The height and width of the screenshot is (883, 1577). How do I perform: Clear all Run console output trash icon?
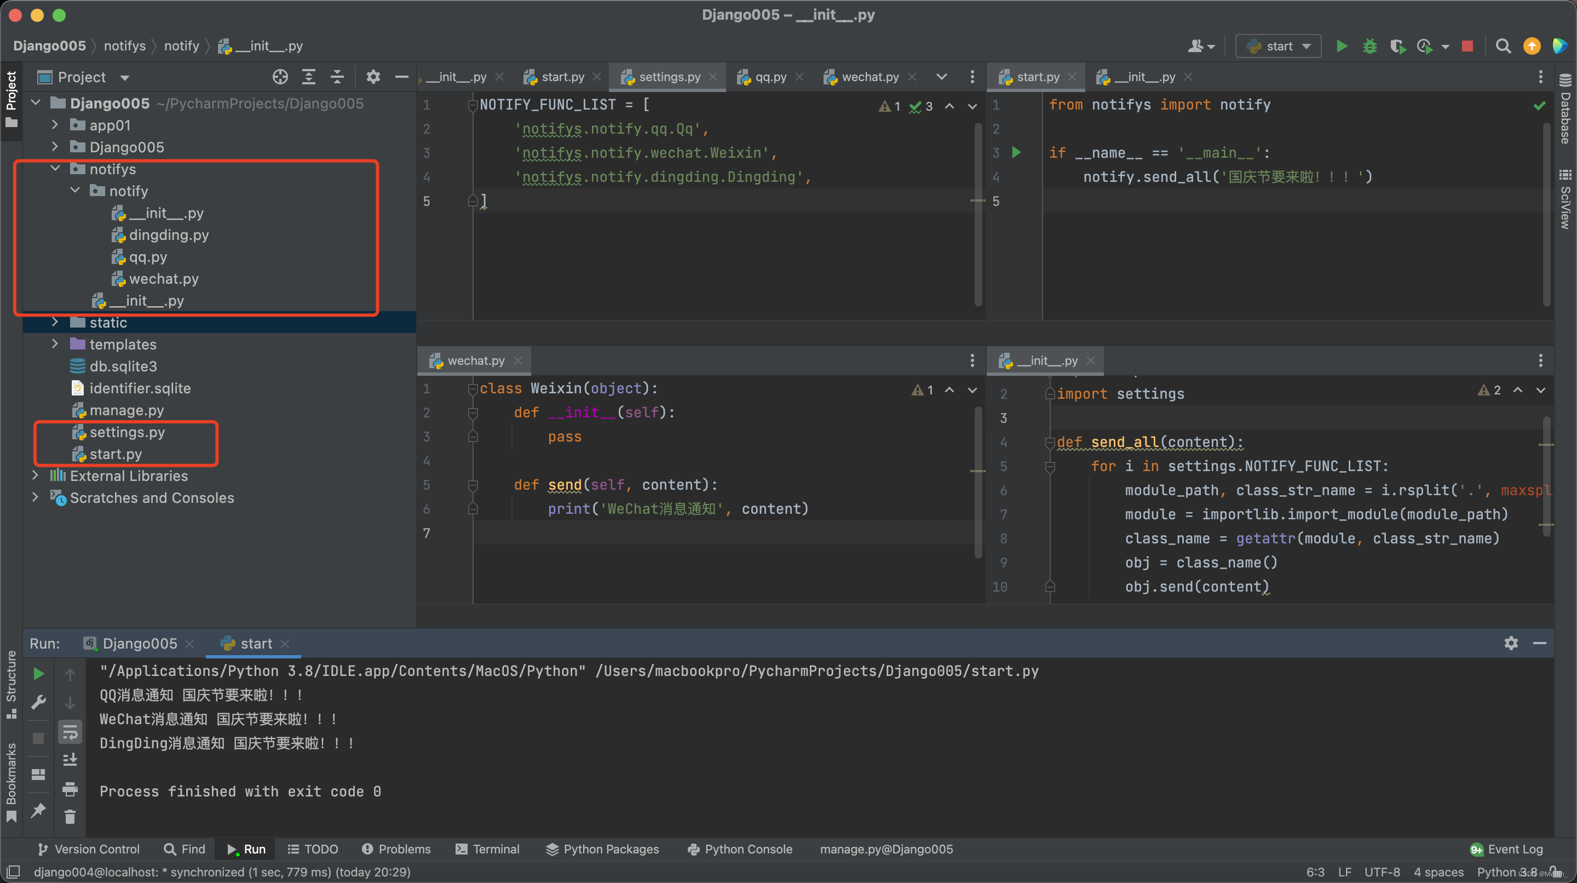pos(70,817)
